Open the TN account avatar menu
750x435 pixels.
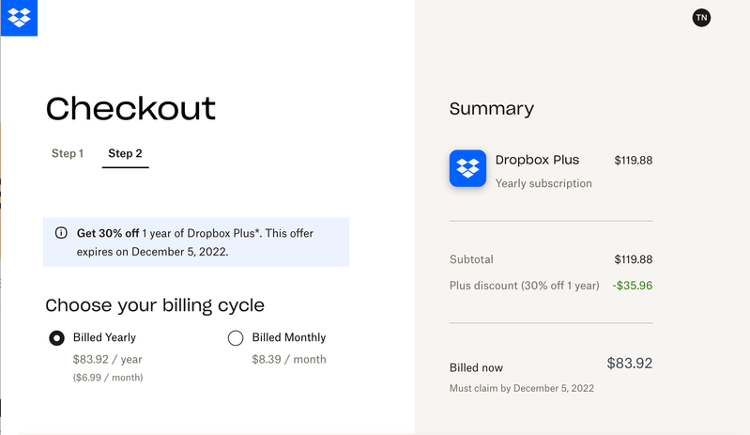[701, 18]
